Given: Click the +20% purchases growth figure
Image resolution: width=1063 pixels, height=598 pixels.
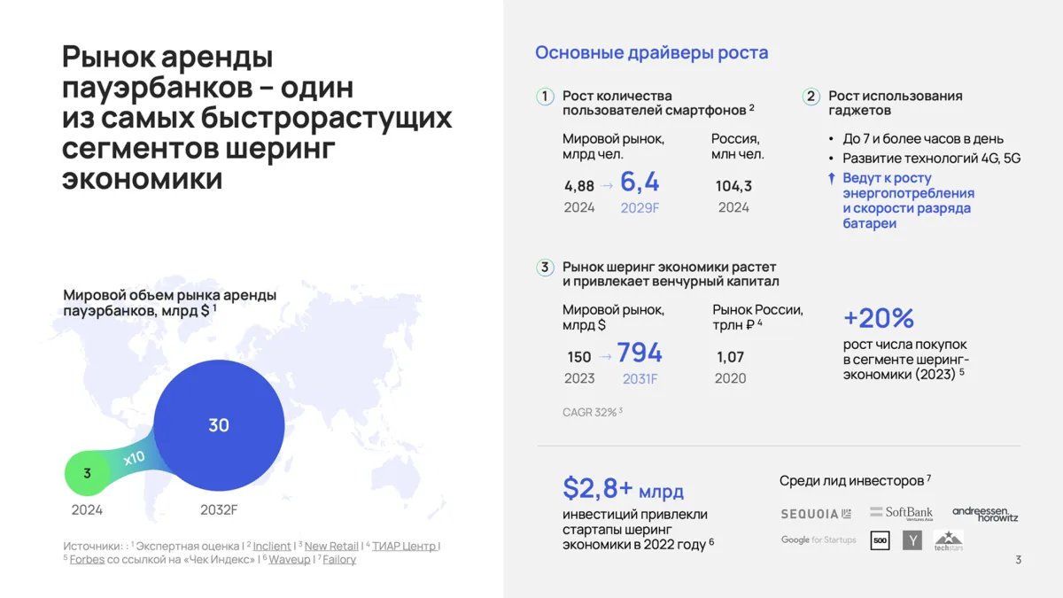Looking at the screenshot, I should (879, 318).
